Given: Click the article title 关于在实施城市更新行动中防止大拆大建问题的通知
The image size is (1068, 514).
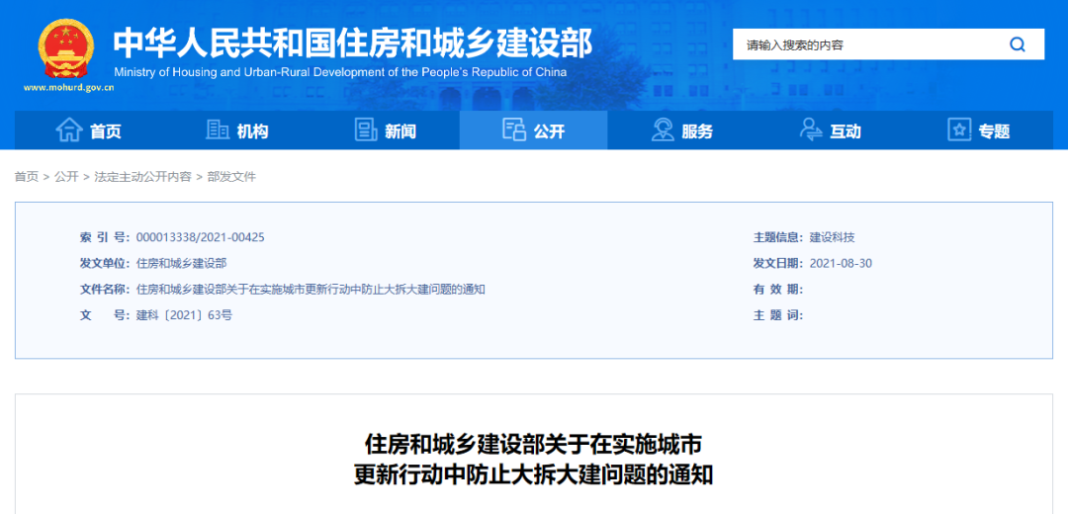Looking at the screenshot, I should click(533, 460).
